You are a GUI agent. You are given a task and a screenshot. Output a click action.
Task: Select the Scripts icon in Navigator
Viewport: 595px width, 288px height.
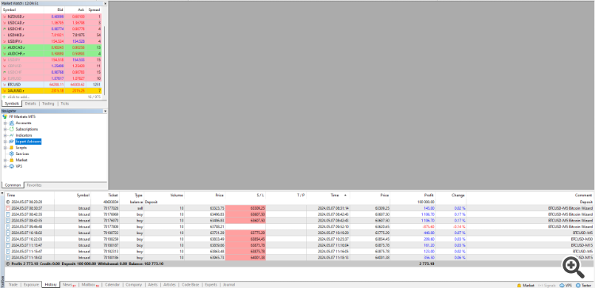tap(12, 148)
